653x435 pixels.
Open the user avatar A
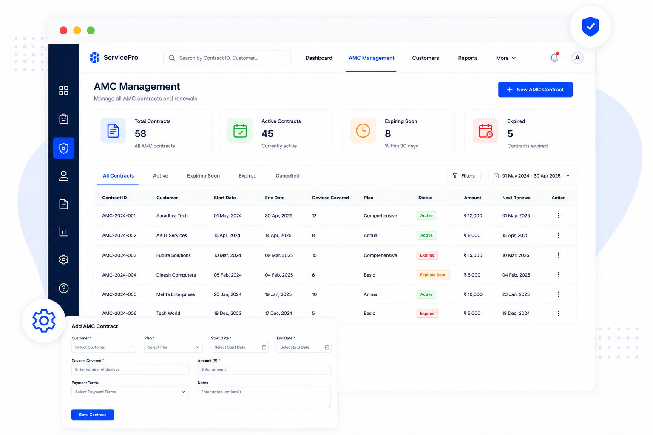point(577,58)
